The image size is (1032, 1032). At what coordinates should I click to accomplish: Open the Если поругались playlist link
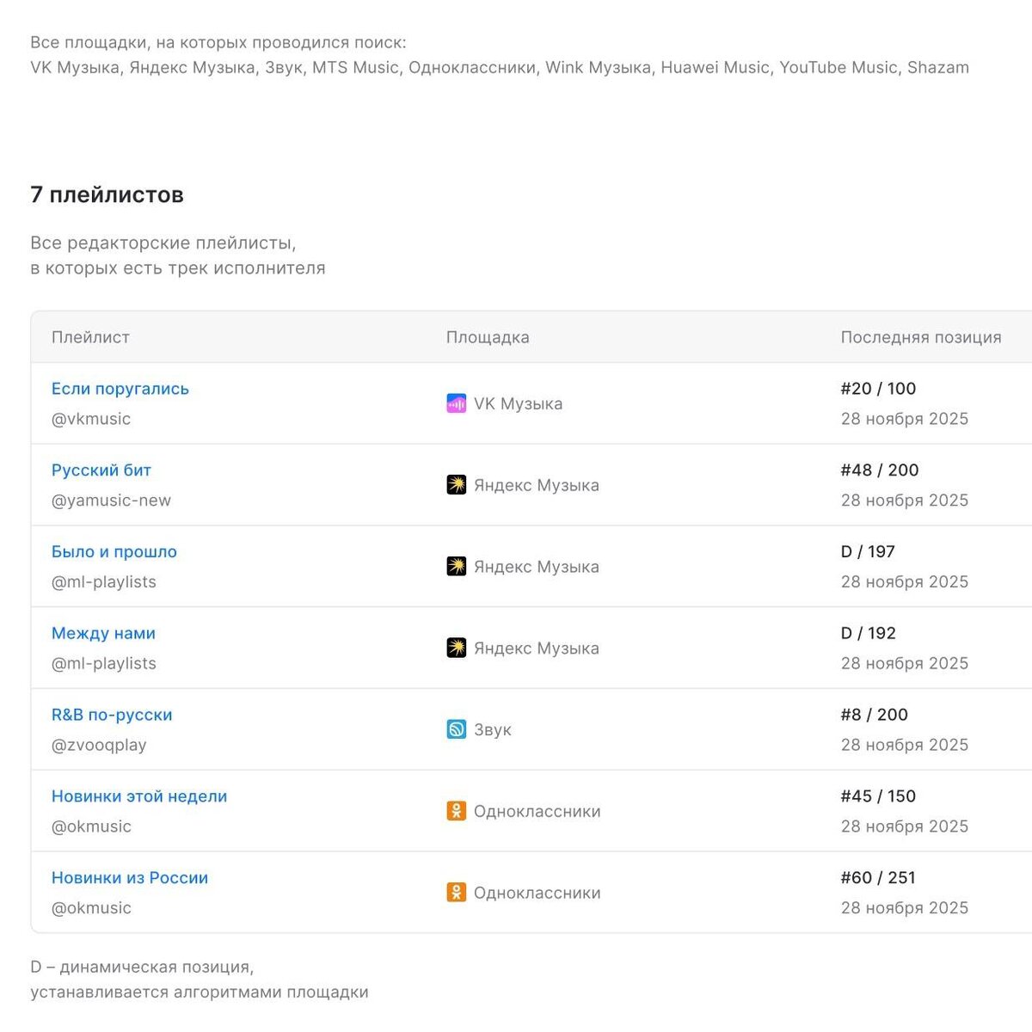120,389
